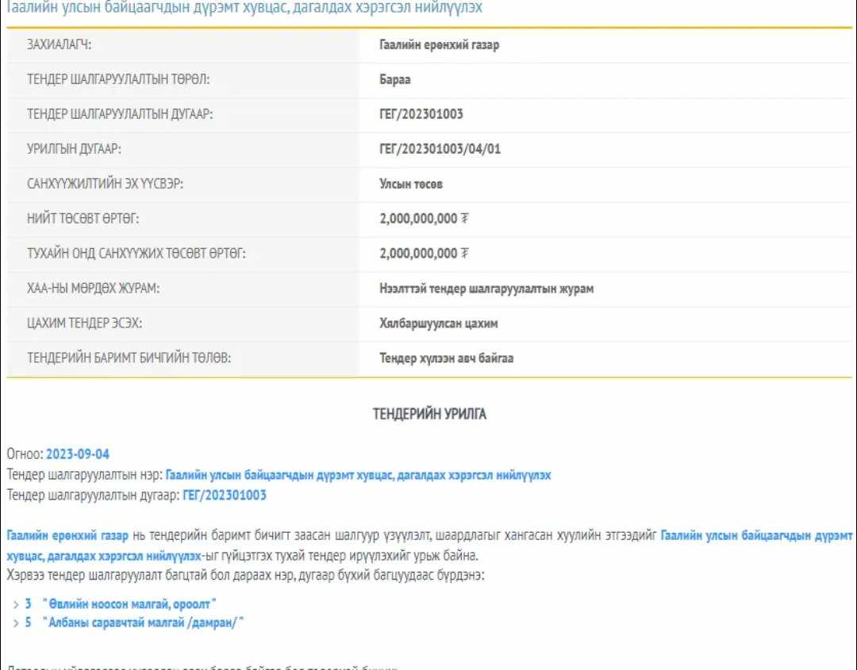Open lot "Өвлийн ноосон малгай, ороолт"
This screenshot has width=857, height=670.
[x=129, y=604]
